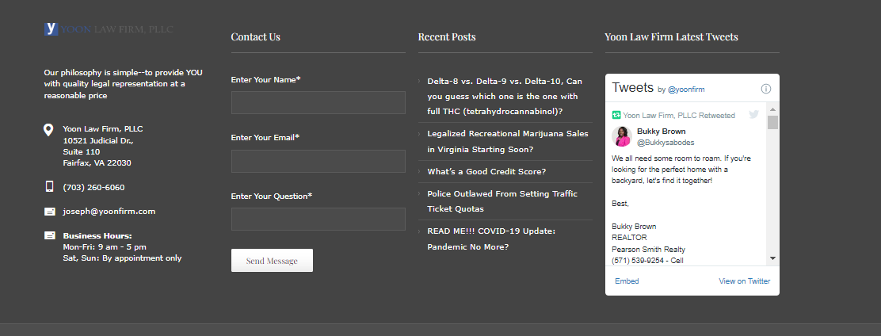The height and width of the screenshot is (336, 881).
Task: Click the Embed link in tweets widget
Action: click(627, 281)
